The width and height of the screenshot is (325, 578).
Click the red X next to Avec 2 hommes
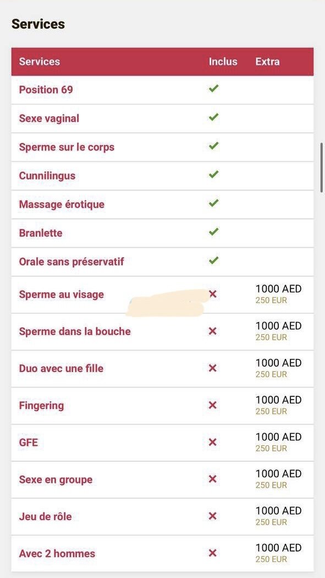pos(212,553)
